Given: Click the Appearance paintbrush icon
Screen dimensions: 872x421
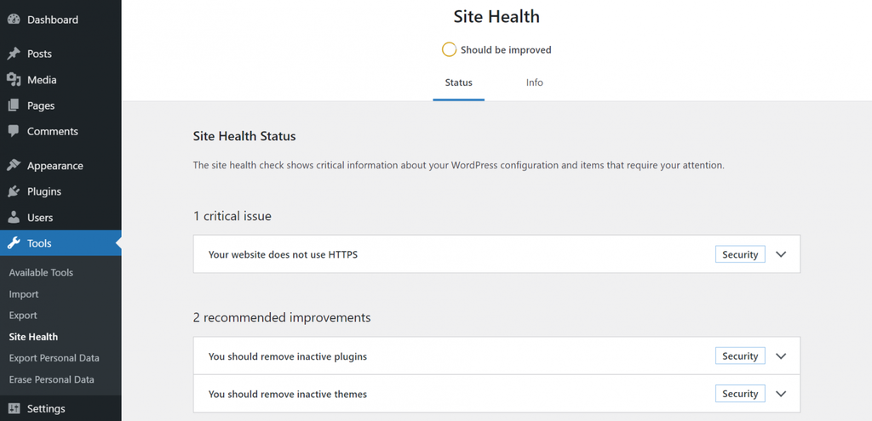Looking at the screenshot, I should pos(14,166).
